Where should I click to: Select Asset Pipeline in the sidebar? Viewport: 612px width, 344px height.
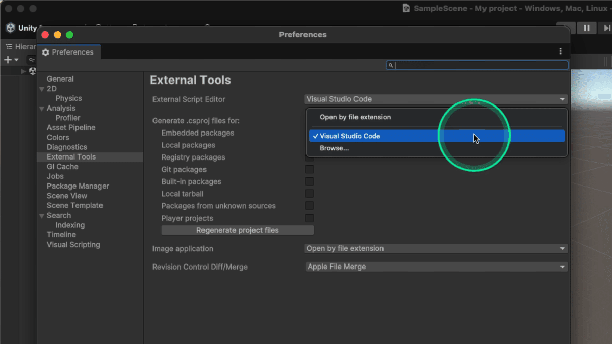[x=71, y=128]
